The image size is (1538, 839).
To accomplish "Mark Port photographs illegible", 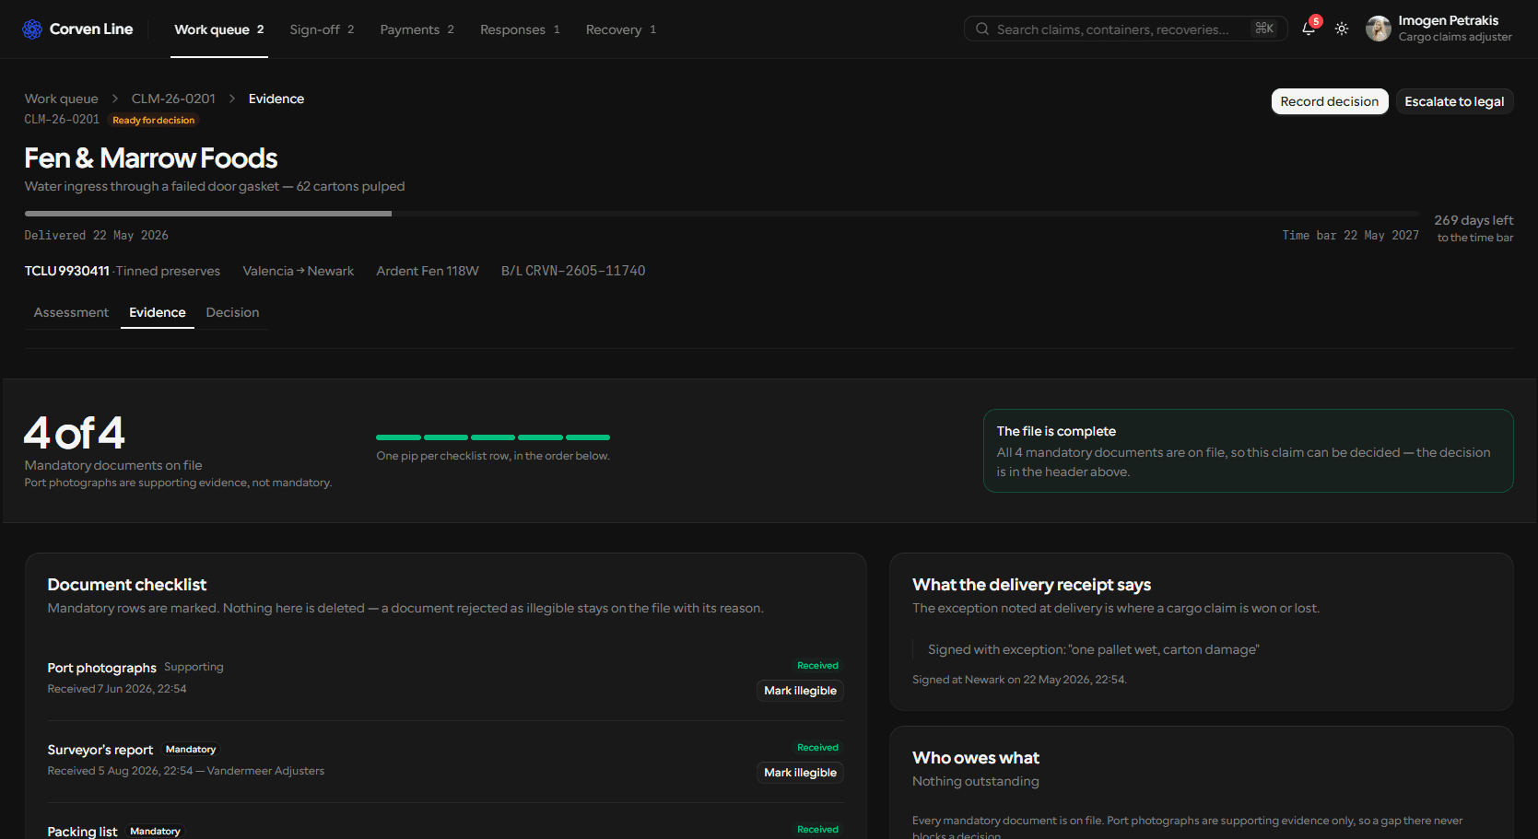I will coord(800,691).
